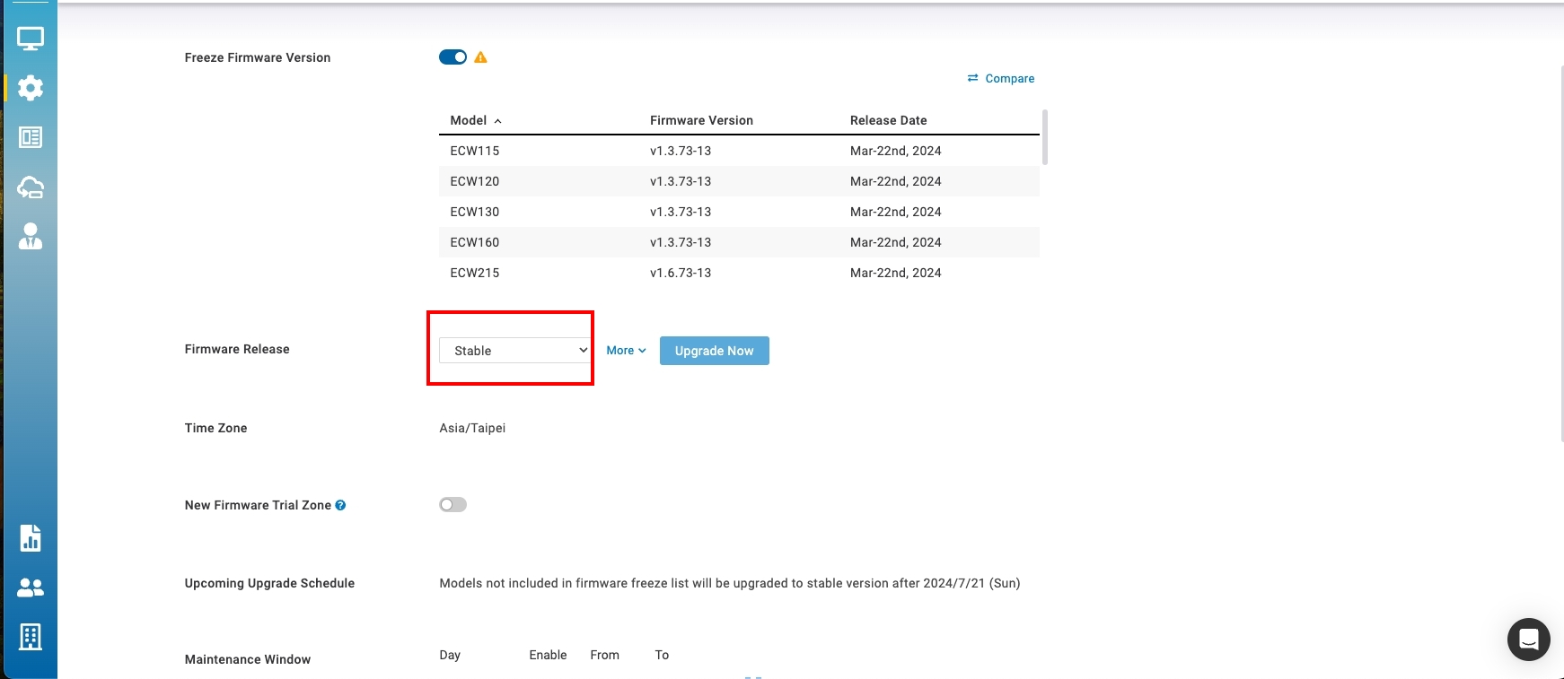This screenshot has height=679, width=1564.
Task: Enable the New Firmware Trial Zone toggle
Action: 453,505
